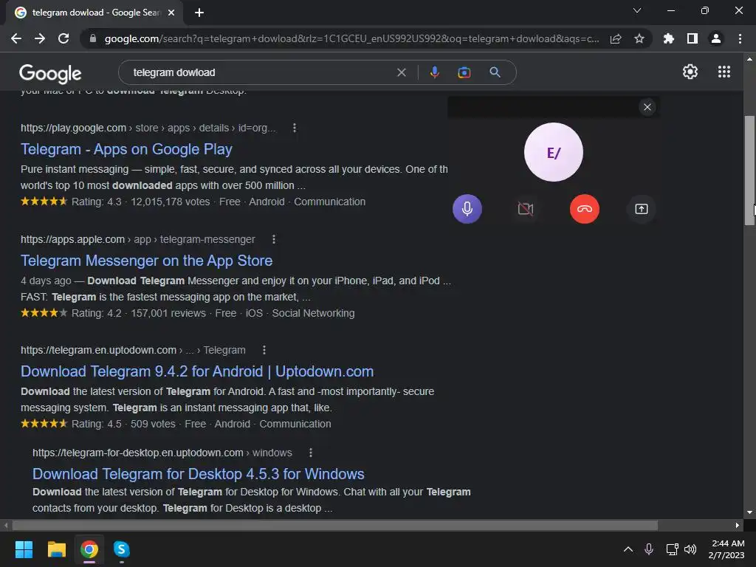Click the browser address bar URL

point(352,38)
